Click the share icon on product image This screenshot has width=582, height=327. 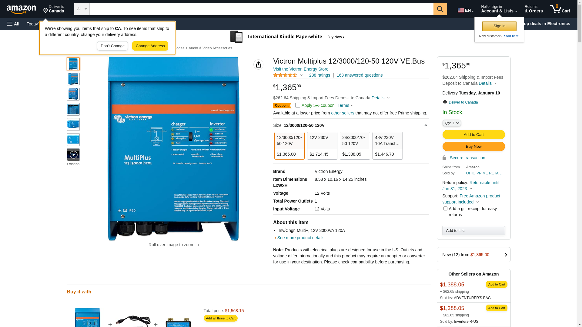tap(258, 64)
